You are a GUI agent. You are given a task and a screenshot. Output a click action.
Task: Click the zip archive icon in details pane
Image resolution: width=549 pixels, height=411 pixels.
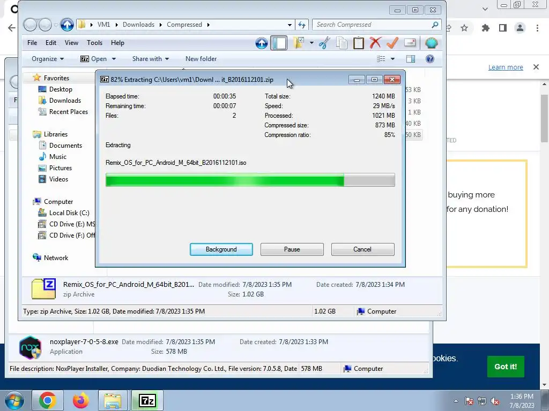coord(44,289)
